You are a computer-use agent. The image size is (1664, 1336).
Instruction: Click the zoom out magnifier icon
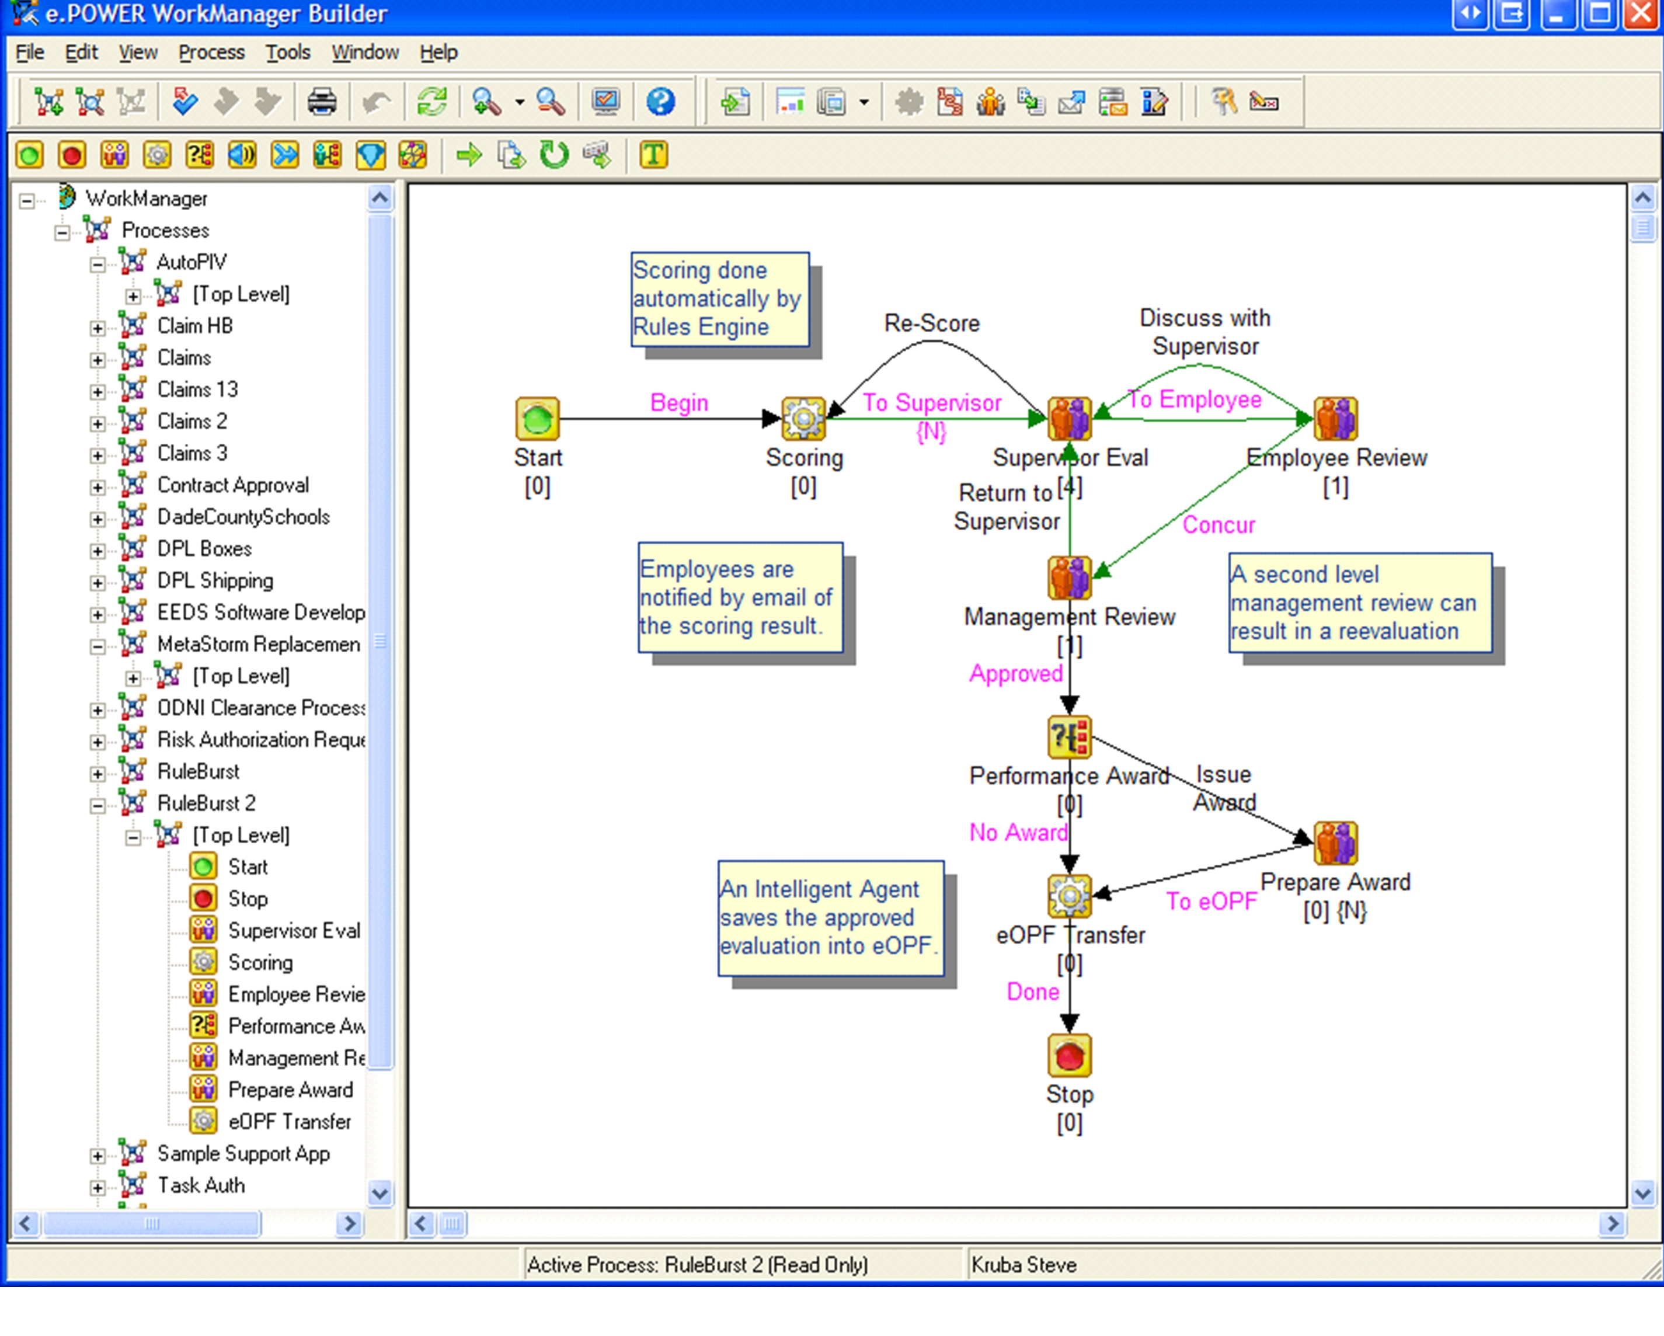pos(551,102)
